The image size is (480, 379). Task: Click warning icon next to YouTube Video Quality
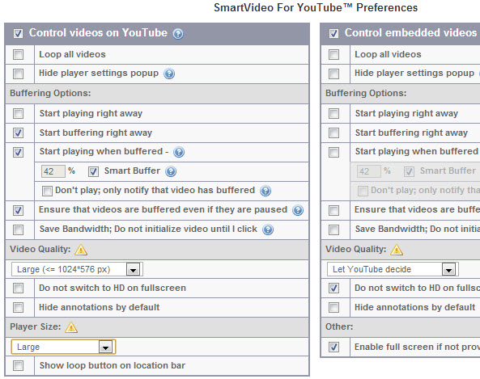pos(81,250)
